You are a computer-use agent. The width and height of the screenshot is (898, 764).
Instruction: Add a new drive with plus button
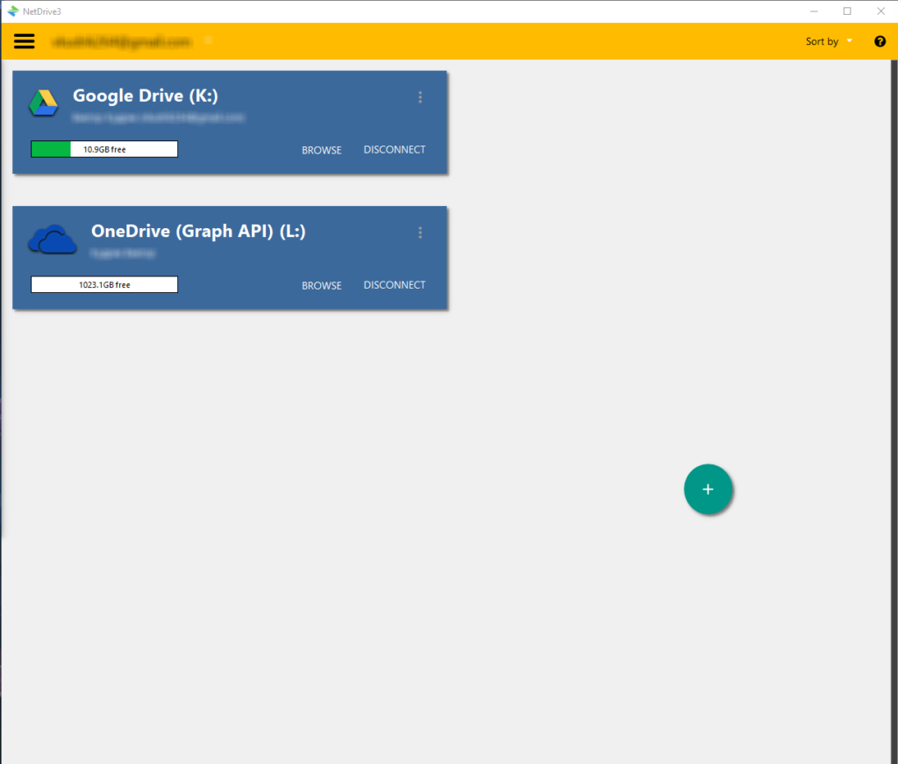pos(708,489)
